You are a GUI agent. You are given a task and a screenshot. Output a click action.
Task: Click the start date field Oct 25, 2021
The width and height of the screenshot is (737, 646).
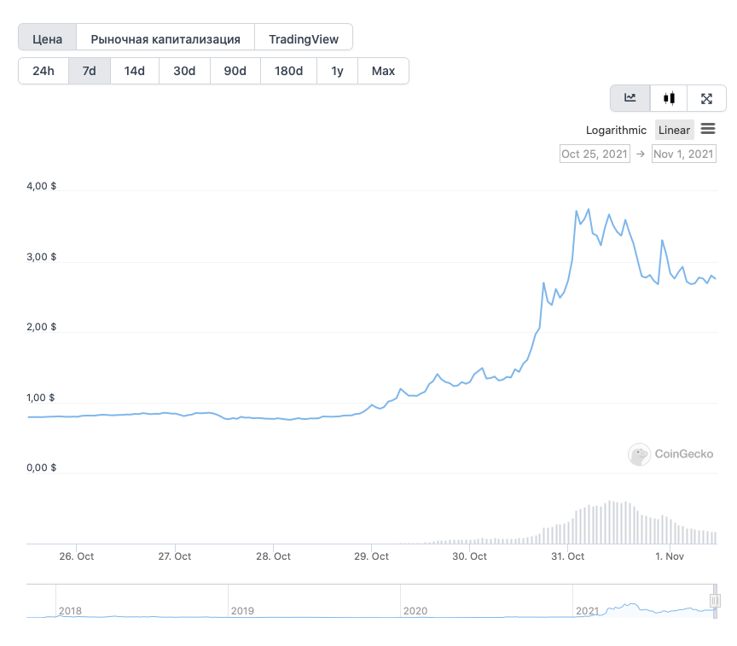pyautogui.click(x=594, y=154)
